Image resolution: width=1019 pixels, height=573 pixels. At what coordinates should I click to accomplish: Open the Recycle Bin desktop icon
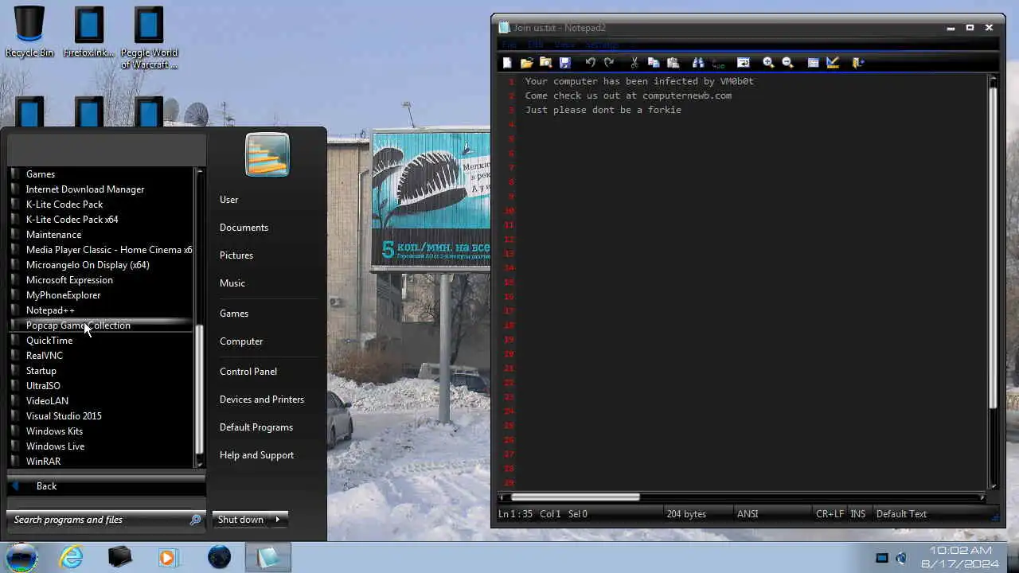coord(29,32)
